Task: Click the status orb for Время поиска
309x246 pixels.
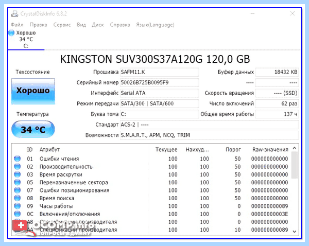Action: [x=18, y=198]
